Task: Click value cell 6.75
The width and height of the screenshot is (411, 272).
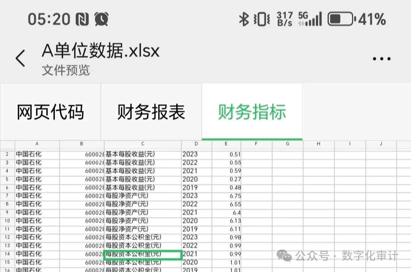Action: coord(226,196)
